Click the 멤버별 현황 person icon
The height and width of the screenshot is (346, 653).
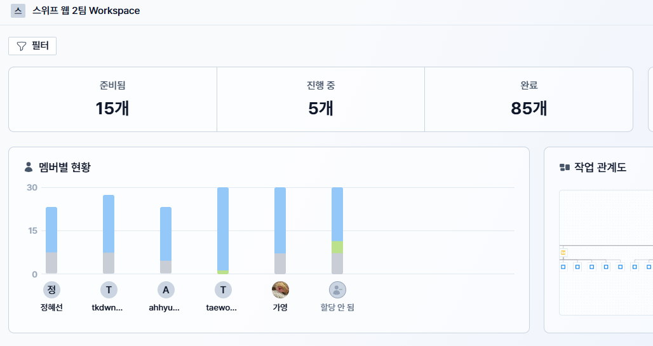tap(29, 167)
